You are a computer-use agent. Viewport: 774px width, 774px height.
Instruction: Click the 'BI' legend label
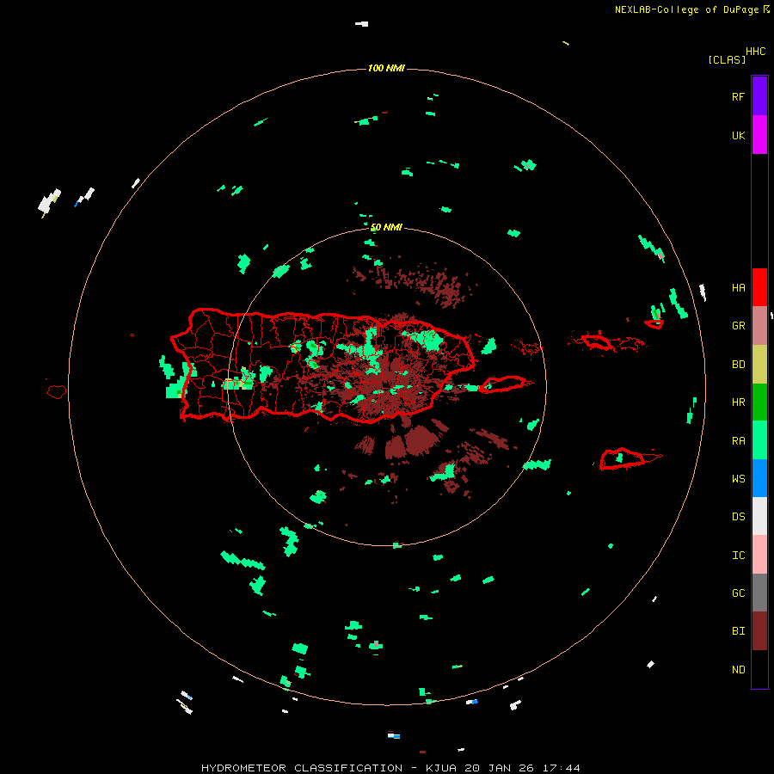point(738,631)
